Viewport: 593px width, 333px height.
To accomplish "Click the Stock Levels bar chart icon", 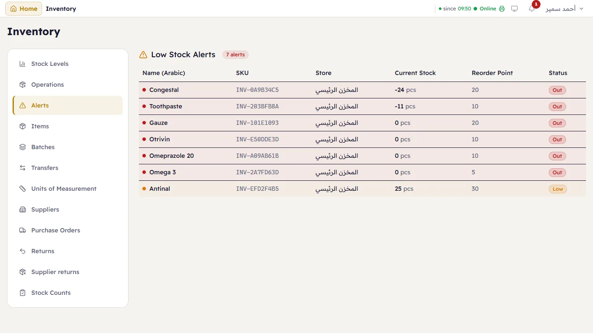I will pos(23,64).
